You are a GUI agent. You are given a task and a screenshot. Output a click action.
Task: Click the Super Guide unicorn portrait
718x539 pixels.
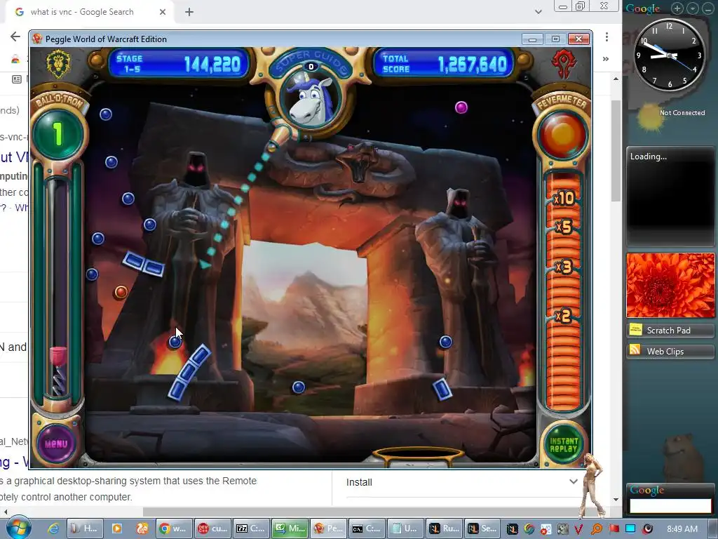(x=311, y=100)
